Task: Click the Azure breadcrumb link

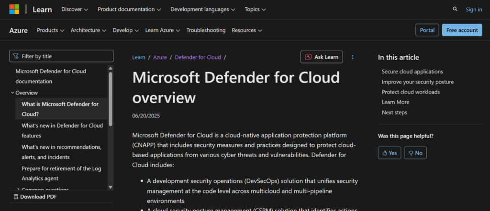Action: (x=160, y=57)
